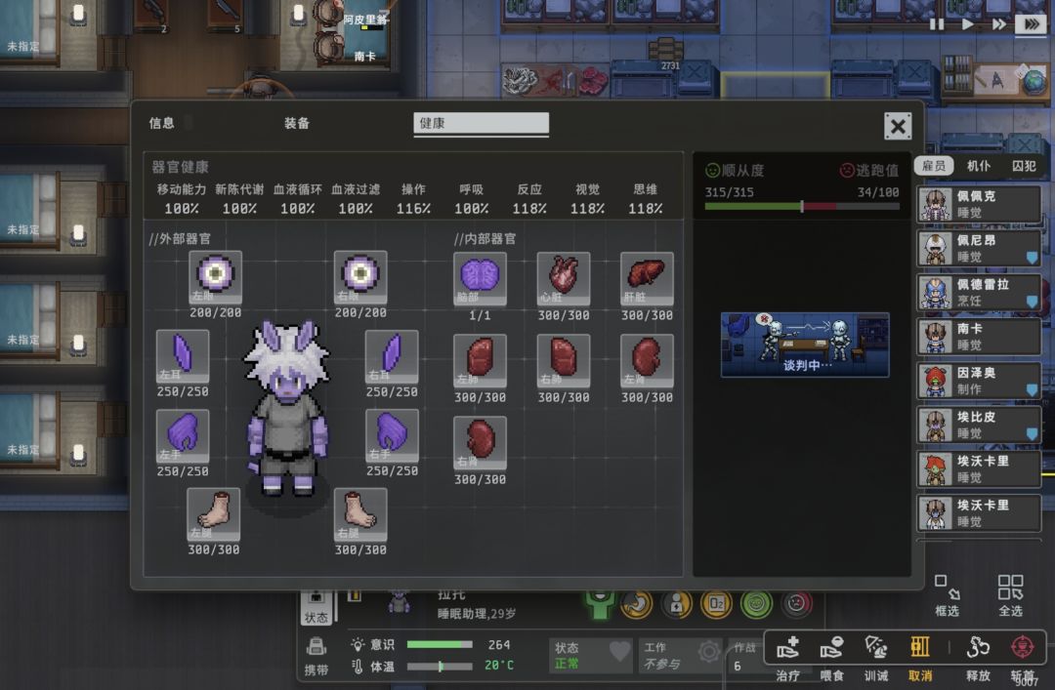
Task: Click the O2 oxygen status icon
Action: pyautogui.click(x=717, y=603)
